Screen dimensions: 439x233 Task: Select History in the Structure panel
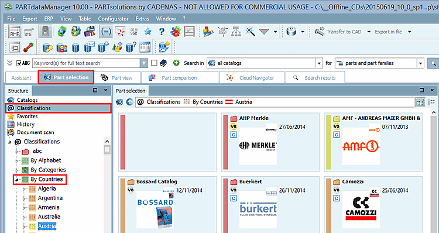pyautogui.click(x=26, y=124)
